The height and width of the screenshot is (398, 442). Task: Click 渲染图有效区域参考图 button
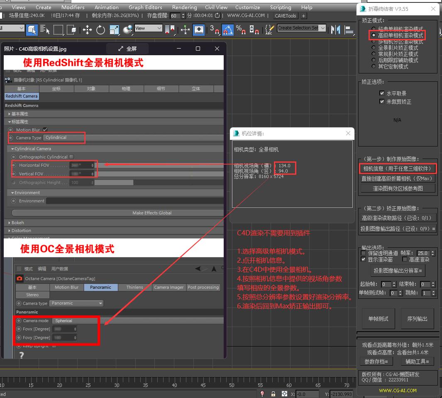(398, 188)
